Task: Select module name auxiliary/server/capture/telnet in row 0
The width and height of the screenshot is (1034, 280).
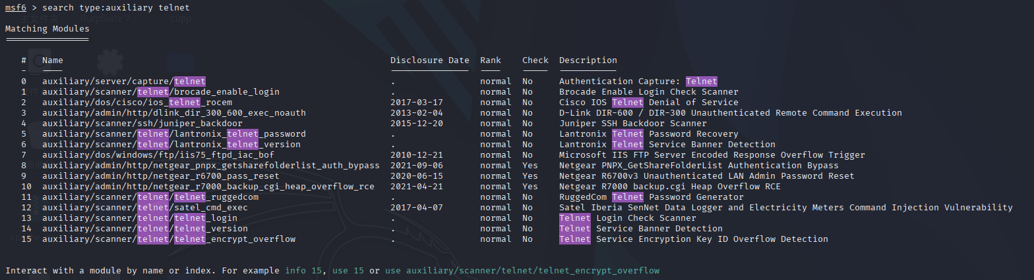Action: (x=124, y=82)
